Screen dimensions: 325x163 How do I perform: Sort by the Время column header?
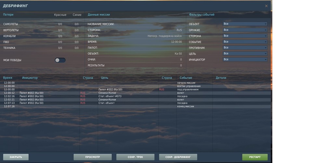point(8,78)
